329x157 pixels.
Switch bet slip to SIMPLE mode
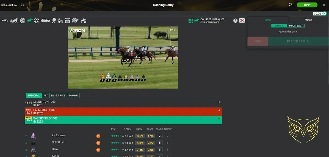tap(279, 26)
